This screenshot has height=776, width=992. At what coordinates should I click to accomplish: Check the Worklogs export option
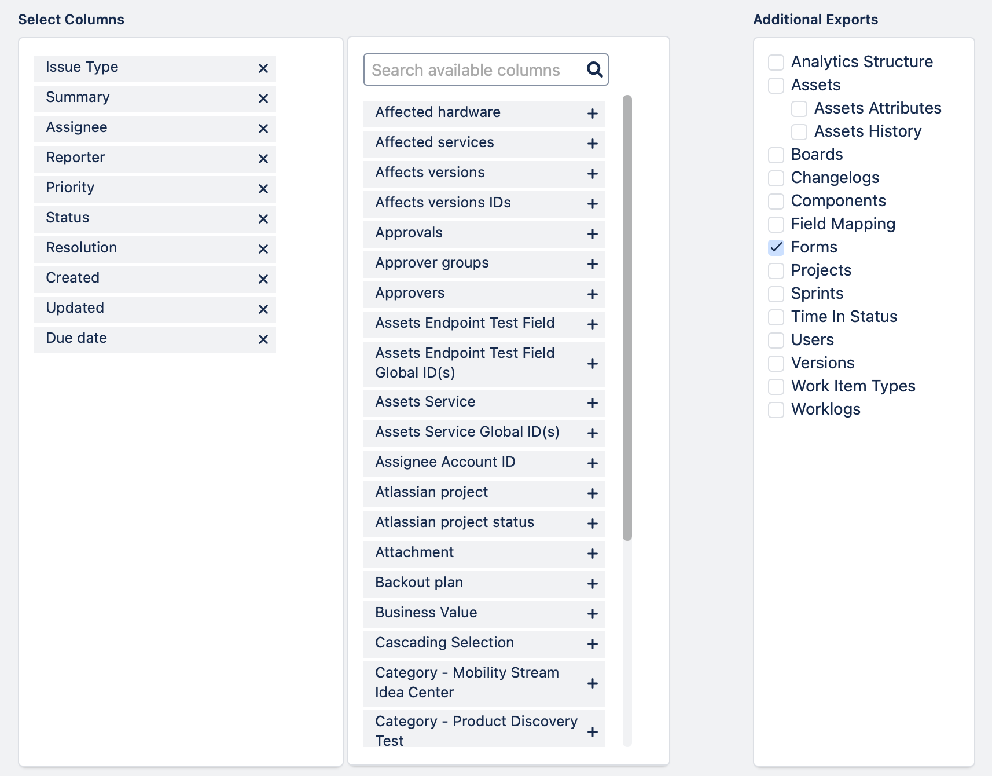(776, 409)
